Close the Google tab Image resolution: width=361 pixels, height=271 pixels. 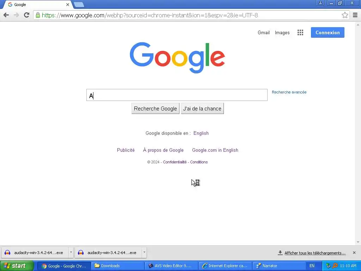68,5
